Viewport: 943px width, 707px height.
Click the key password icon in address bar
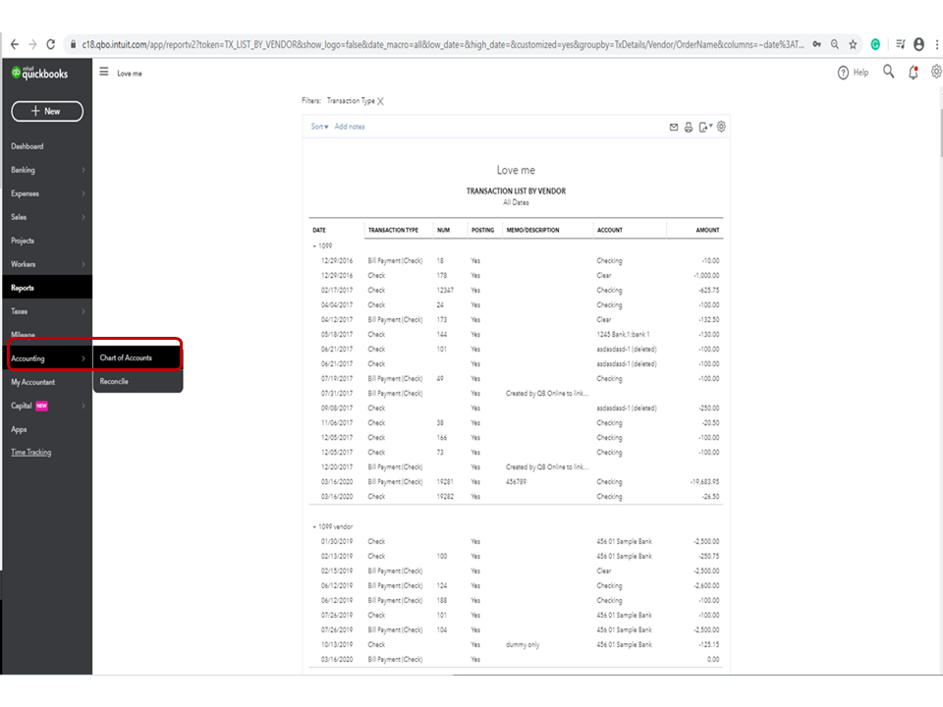coord(816,44)
